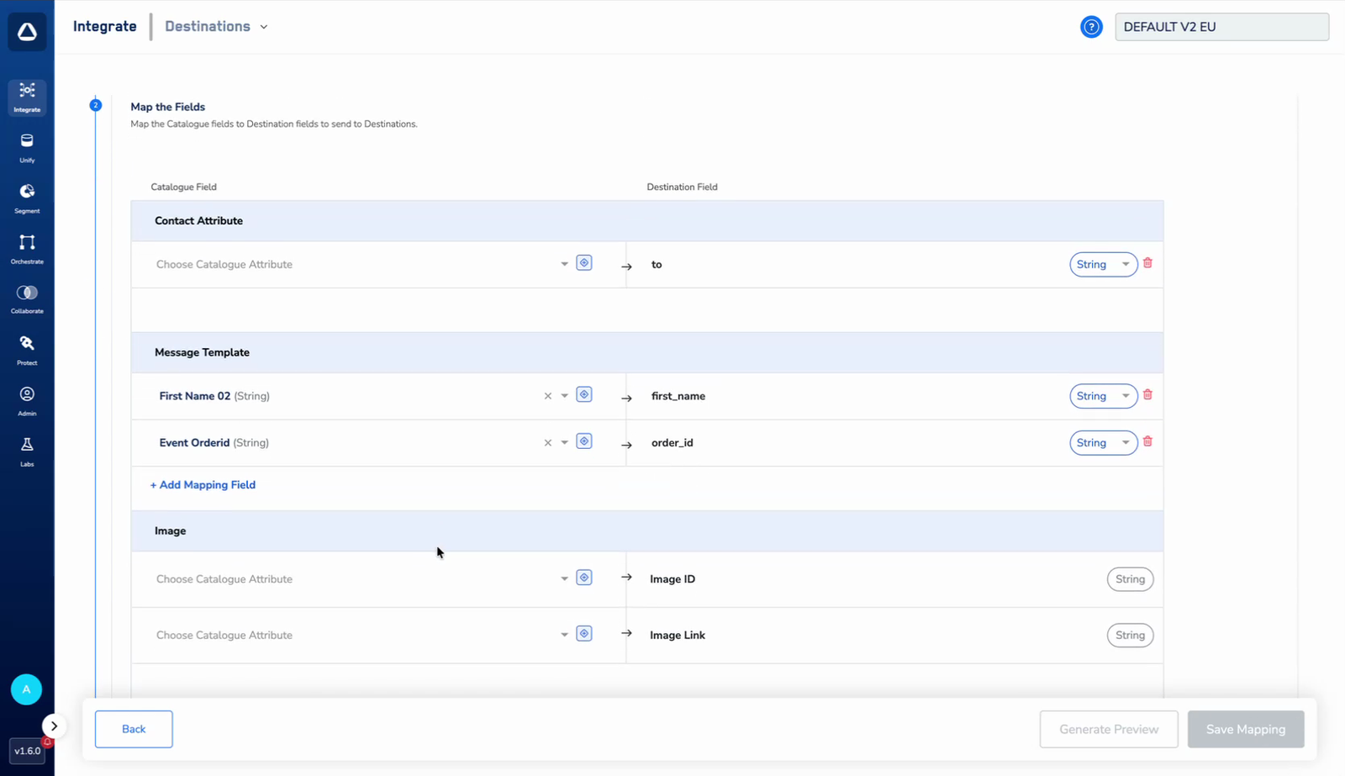Click the app logo in the sidebar
The image size is (1345, 776).
pos(27,33)
